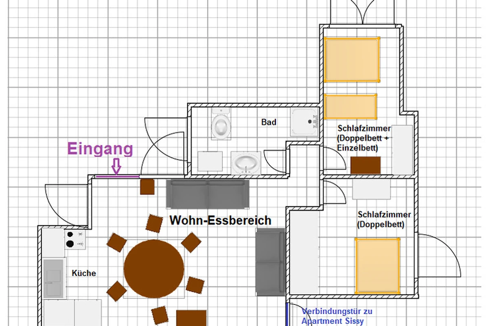489x326 pixels.
Task: Click the purple Eingang arrow
Action: (117, 166)
